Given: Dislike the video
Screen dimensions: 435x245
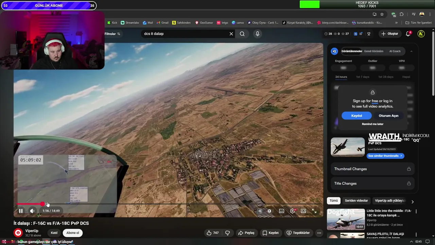Looking at the screenshot, I should (227, 233).
